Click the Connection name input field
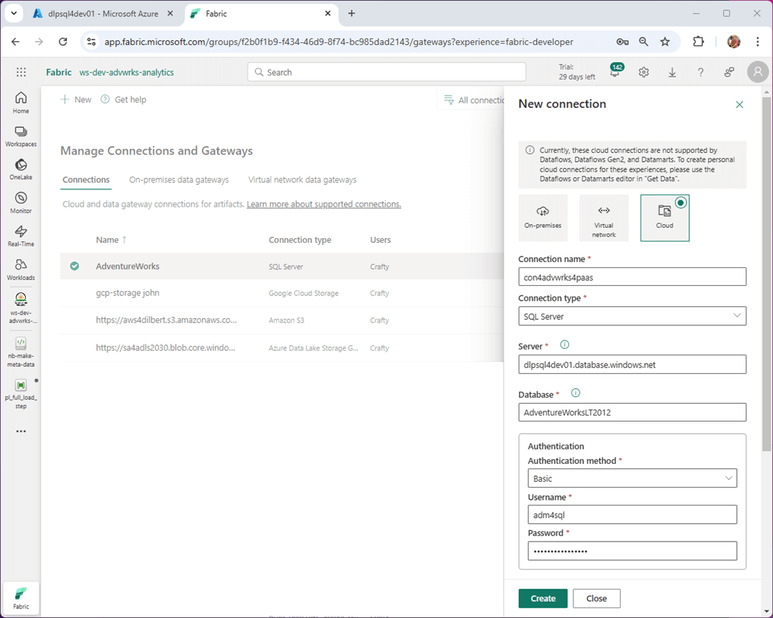 pos(632,277)
